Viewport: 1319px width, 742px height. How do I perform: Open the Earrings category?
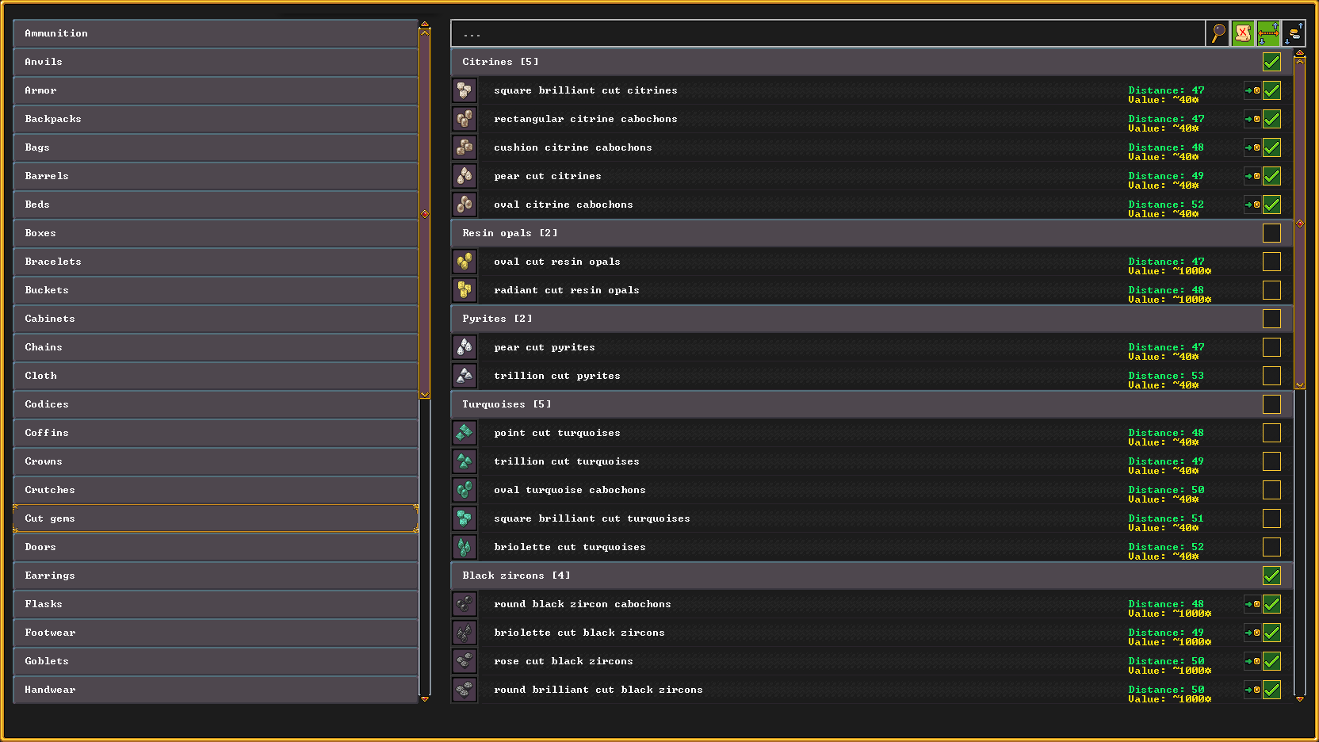pos(216,576)
